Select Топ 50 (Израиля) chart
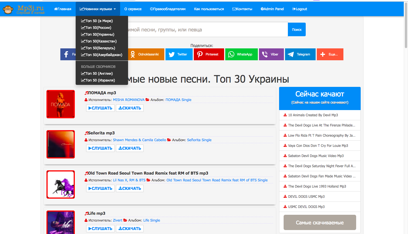Image resolution: width=408 pixels, height=234 pixels. point(98,80)
